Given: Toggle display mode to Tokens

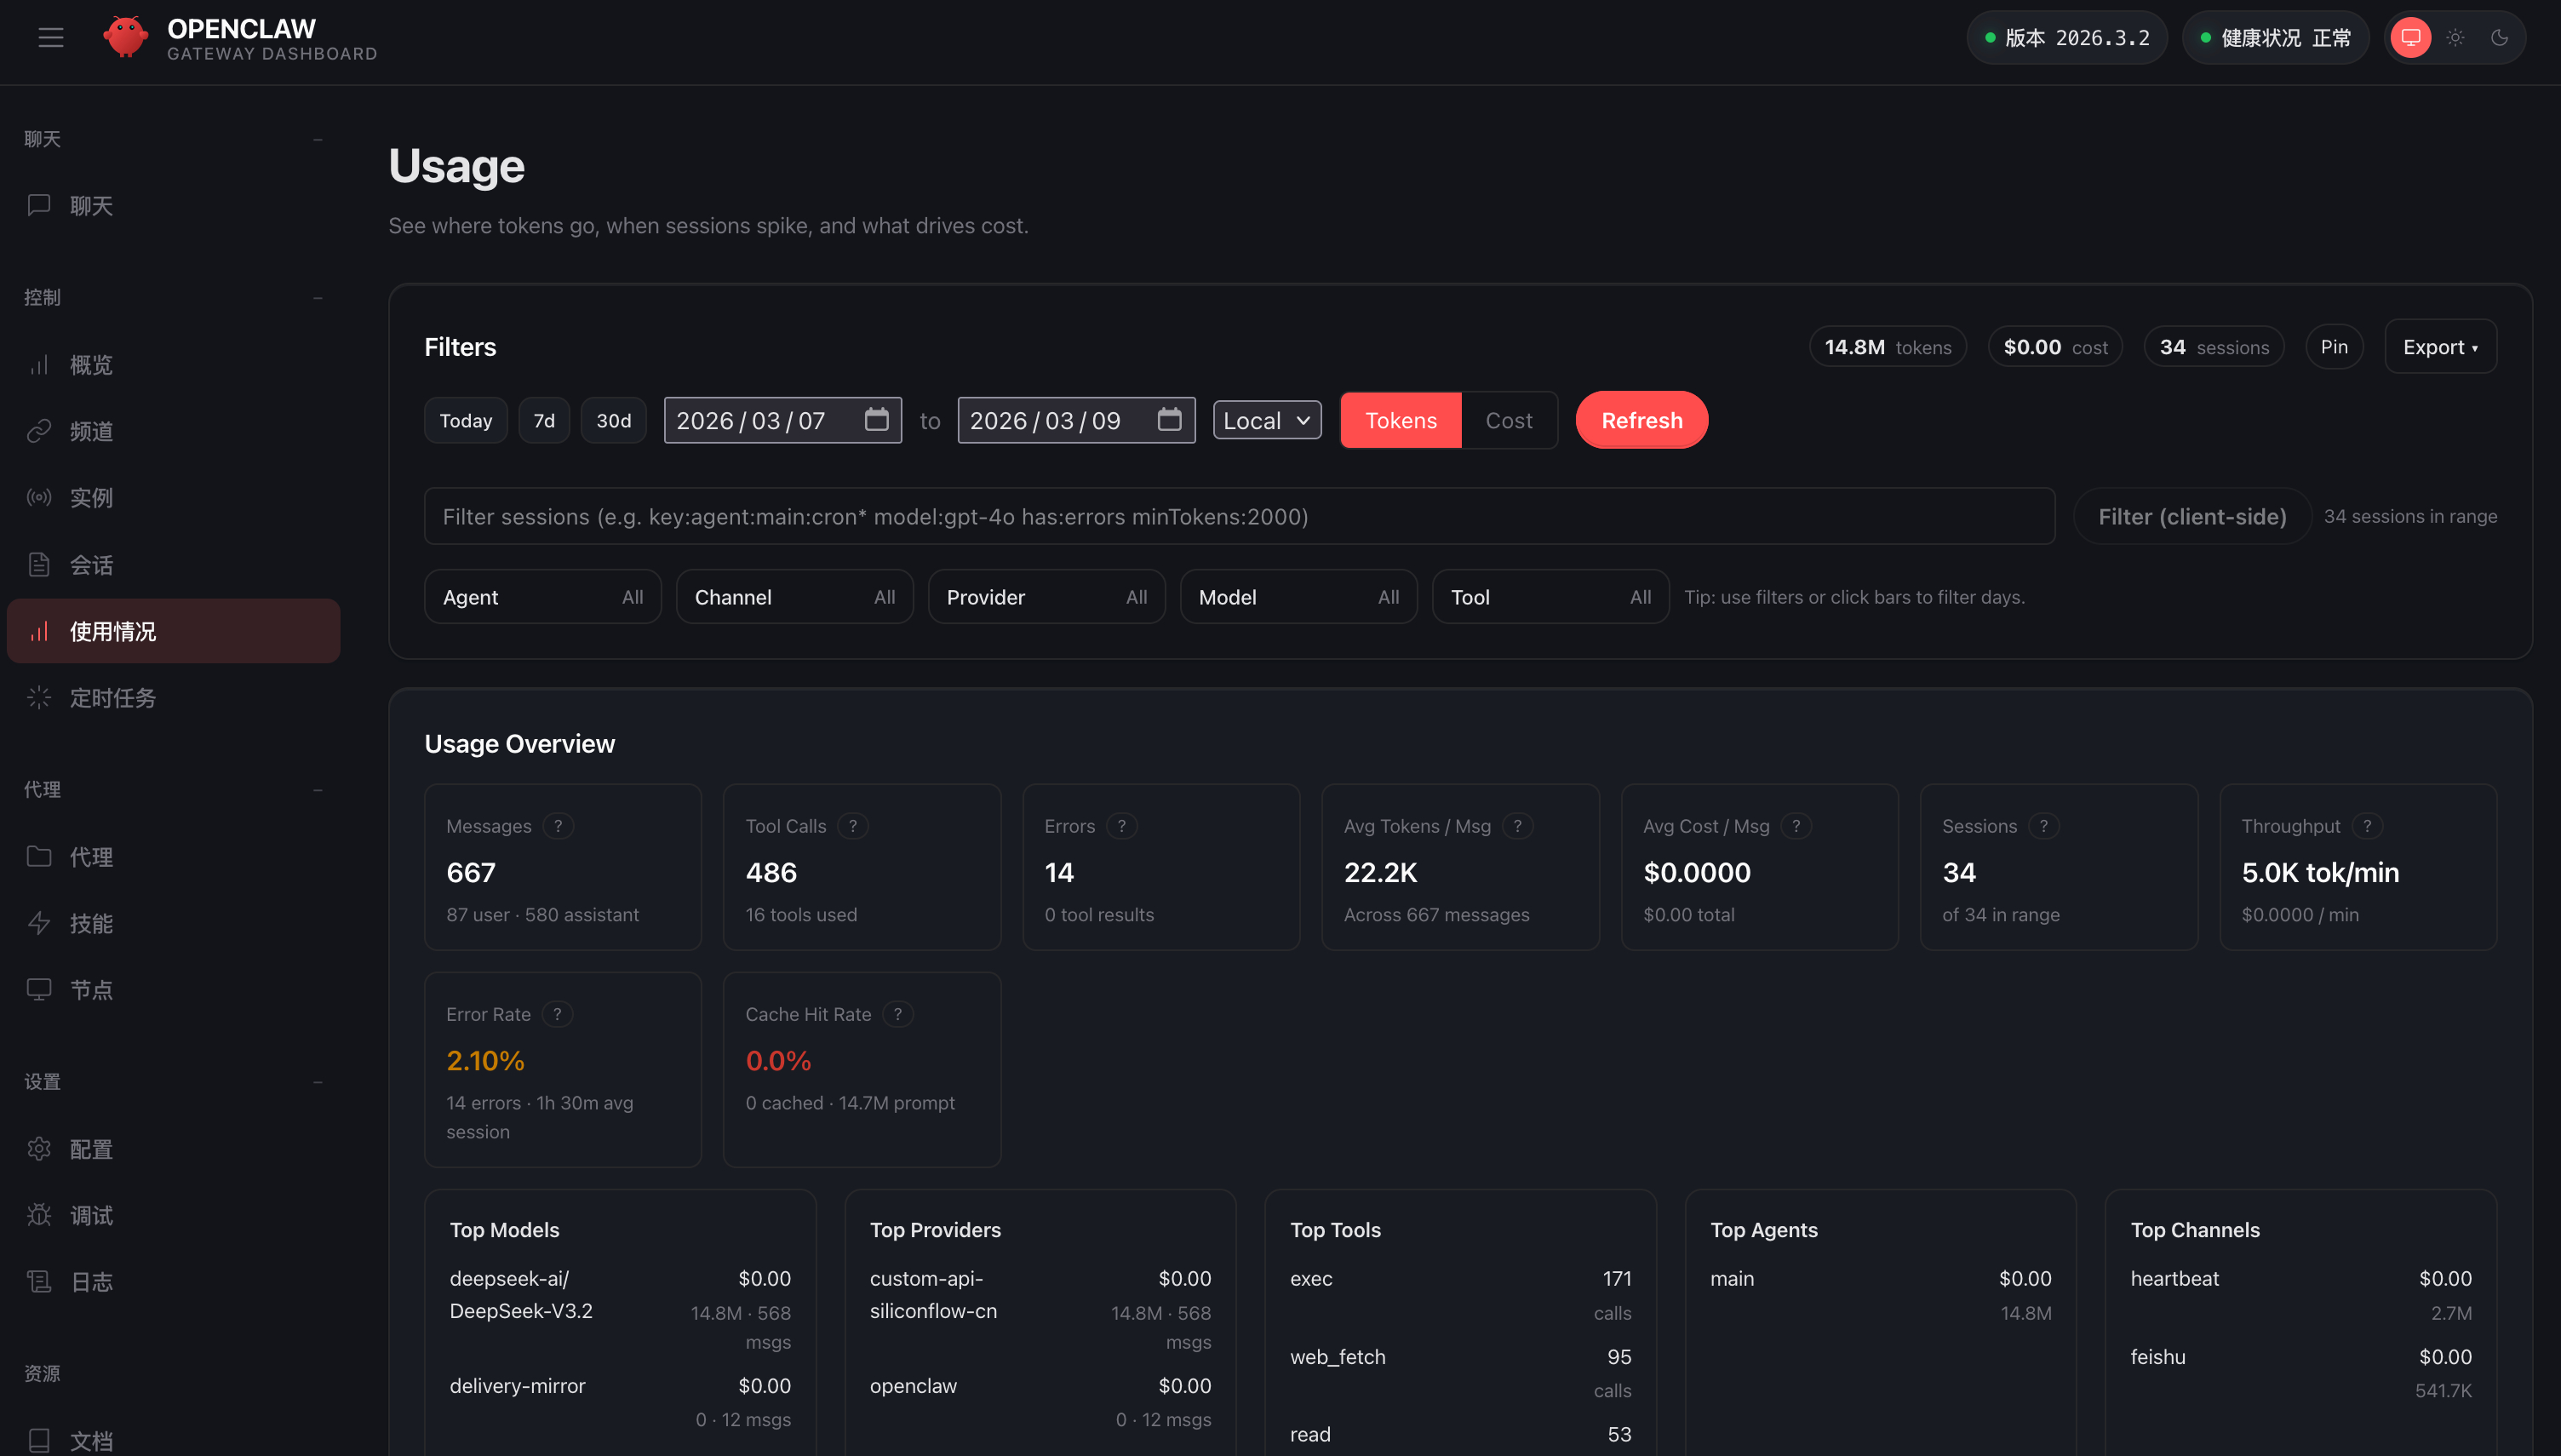Looking at the screenshot, I should 1401,420.
